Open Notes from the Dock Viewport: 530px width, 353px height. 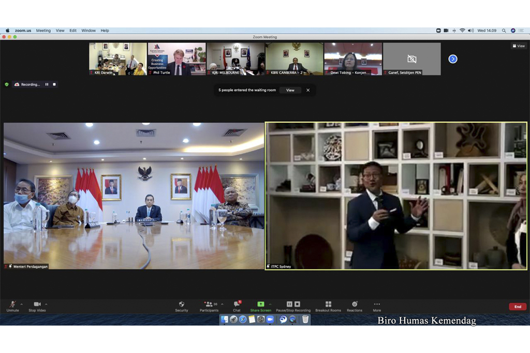point(252,319)
